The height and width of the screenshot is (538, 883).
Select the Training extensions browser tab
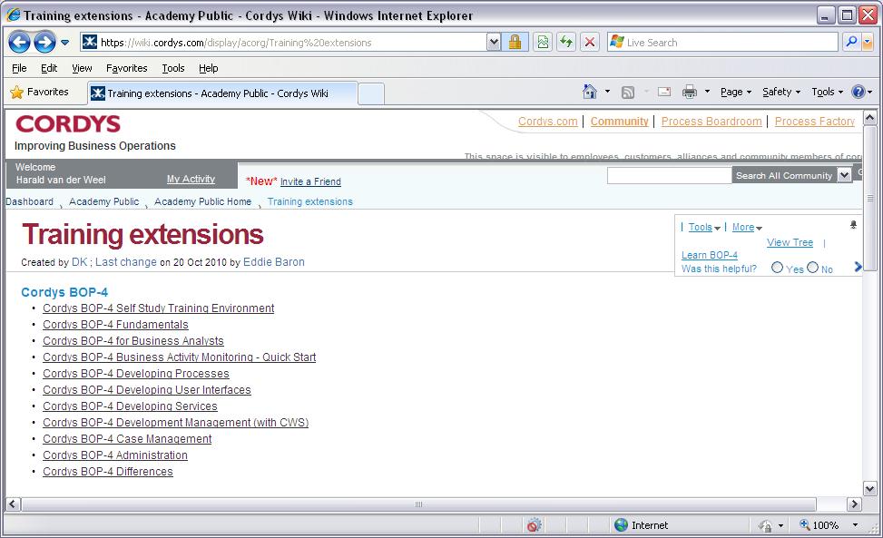[x=222, y=93]
